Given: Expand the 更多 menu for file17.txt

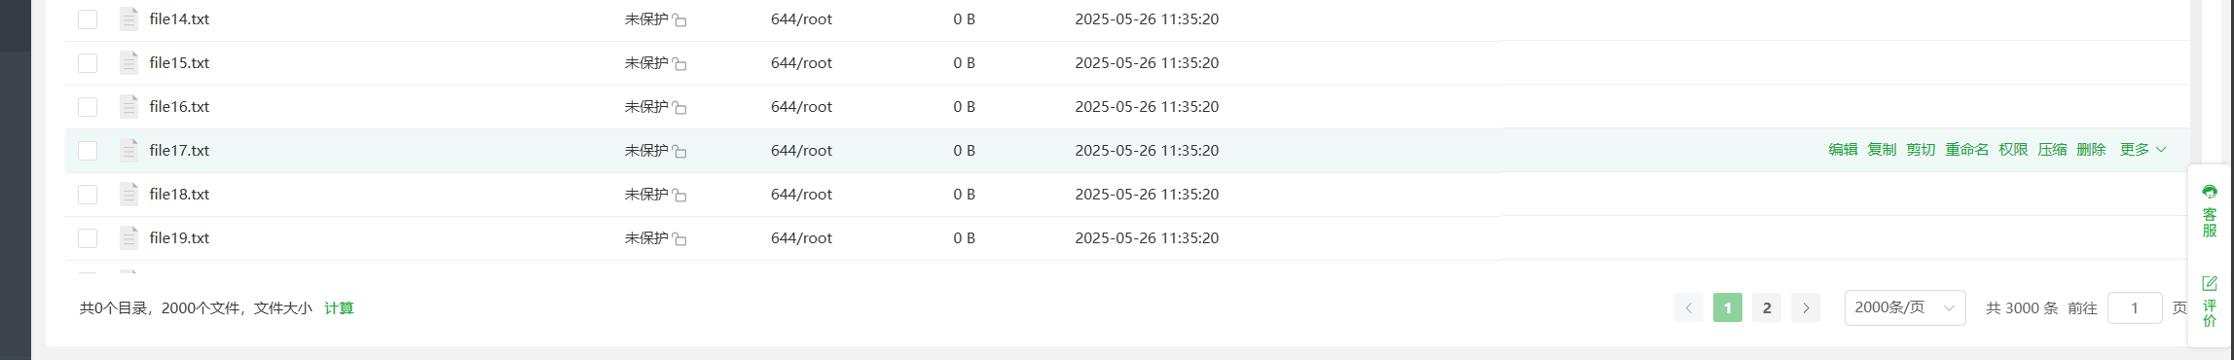Looking at the screenshot, I should click(2142, 150).
